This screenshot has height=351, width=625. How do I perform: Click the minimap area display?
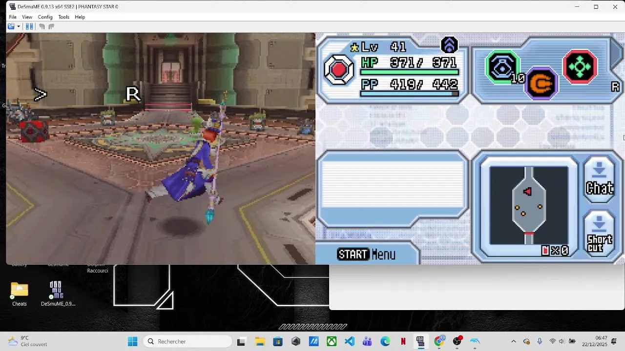(529, 206)
